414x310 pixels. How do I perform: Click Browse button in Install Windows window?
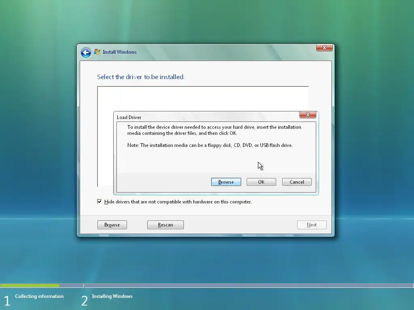112,225
